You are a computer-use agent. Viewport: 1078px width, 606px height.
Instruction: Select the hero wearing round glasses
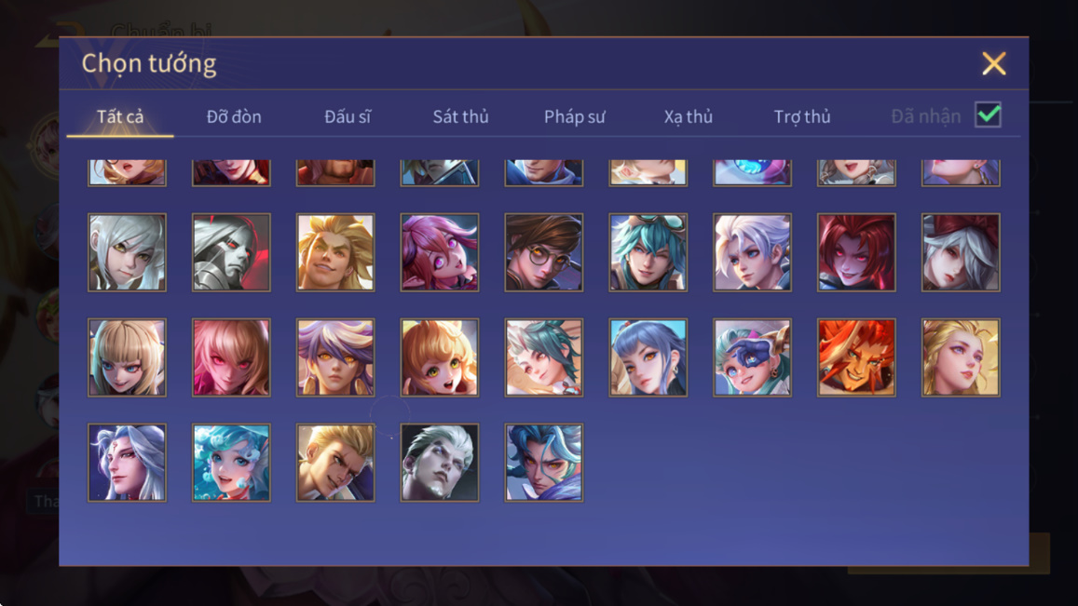(544, 252)
